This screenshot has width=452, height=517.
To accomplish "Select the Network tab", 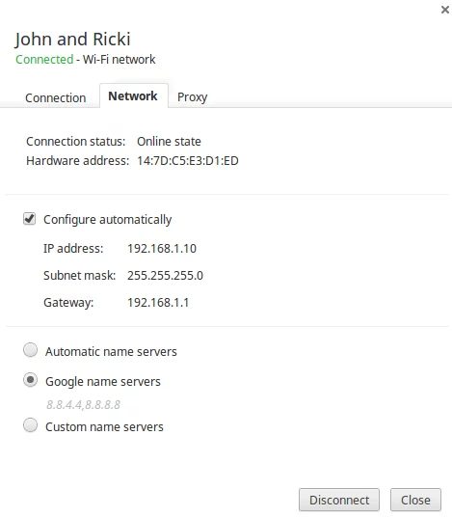I will (x=133, y=95).
